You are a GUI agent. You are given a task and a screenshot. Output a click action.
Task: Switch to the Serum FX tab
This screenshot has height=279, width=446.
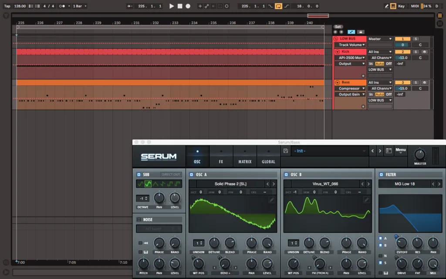click(221, 157)
